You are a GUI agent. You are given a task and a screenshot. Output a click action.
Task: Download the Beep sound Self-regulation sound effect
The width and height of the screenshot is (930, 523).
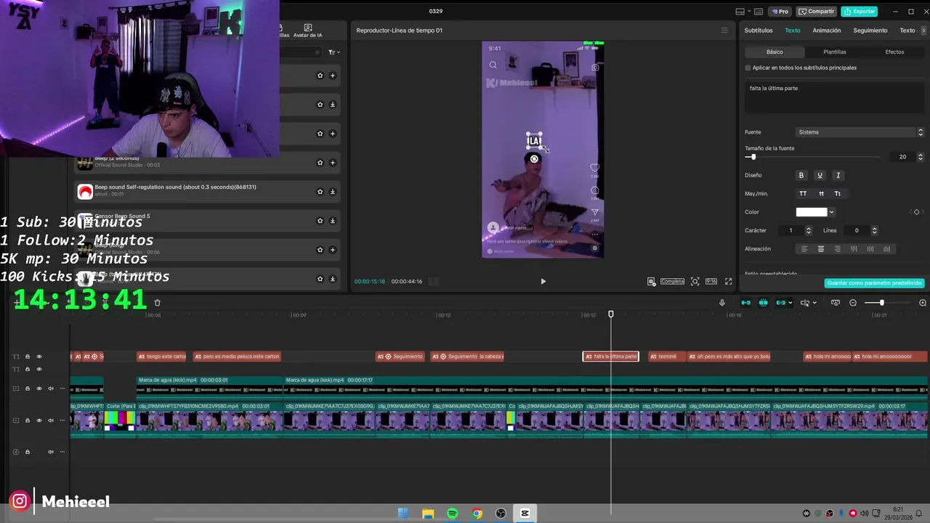click(x=333, y=192)
